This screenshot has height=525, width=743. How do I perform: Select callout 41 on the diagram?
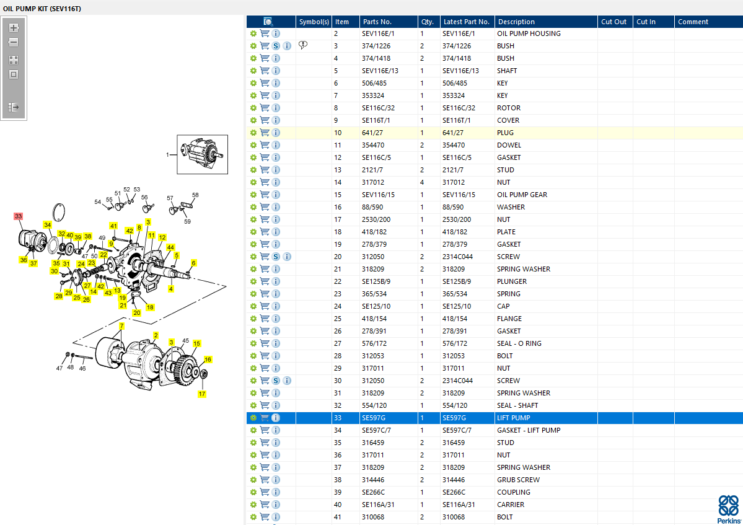point(113,226)
